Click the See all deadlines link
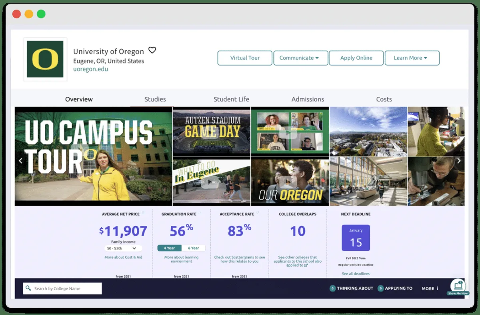Image resolution: width=480 pixels, height=315 pixels. [x=356, y=273]
